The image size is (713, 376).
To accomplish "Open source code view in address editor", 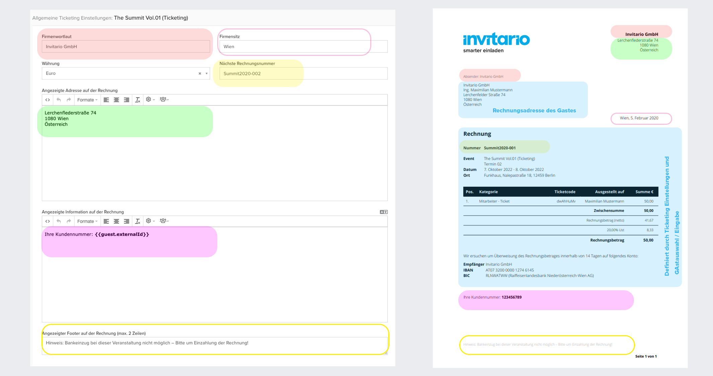I will pyautogui.click(x=48, y=100).
